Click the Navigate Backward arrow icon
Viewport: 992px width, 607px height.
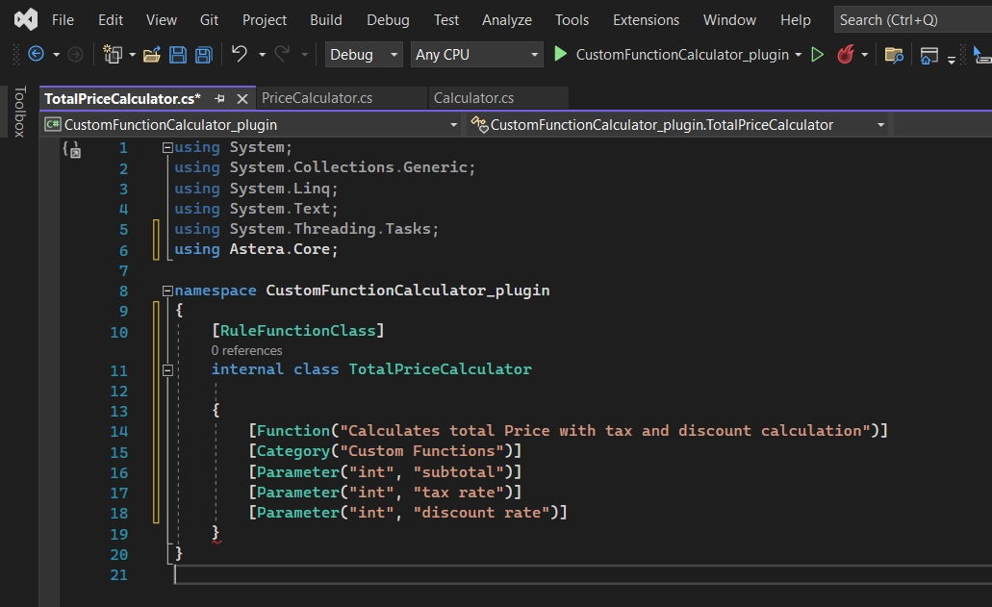coord(37,55)
